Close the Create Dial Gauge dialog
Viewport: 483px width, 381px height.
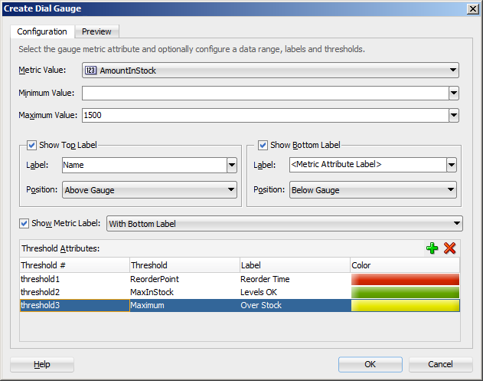(473, 9)
